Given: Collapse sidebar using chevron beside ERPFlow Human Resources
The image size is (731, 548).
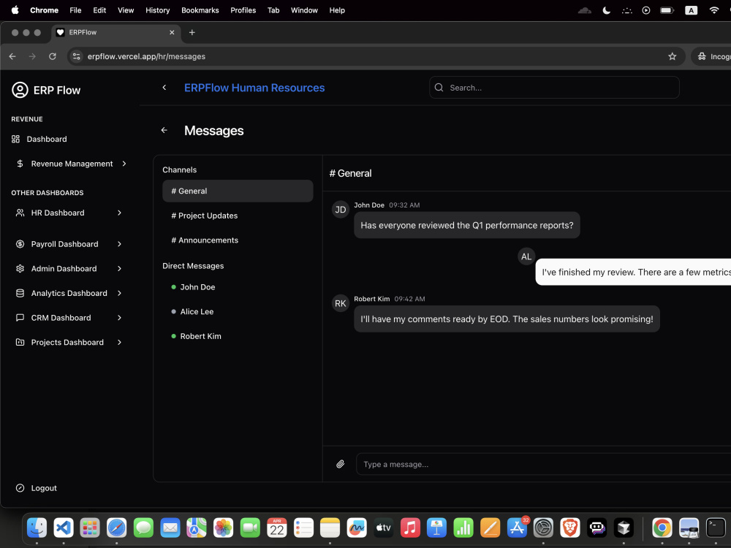Looking at the screenshot, I should coord(164,88).
